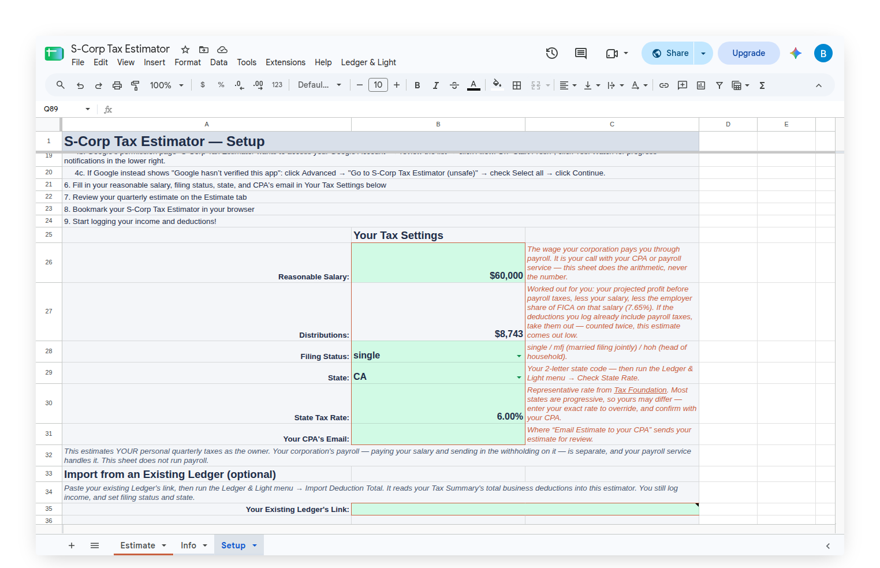Image resolution: width=880 pixels, height=568 pixels.
Task: Open the comments panel icon
Action: coord(581,53)
